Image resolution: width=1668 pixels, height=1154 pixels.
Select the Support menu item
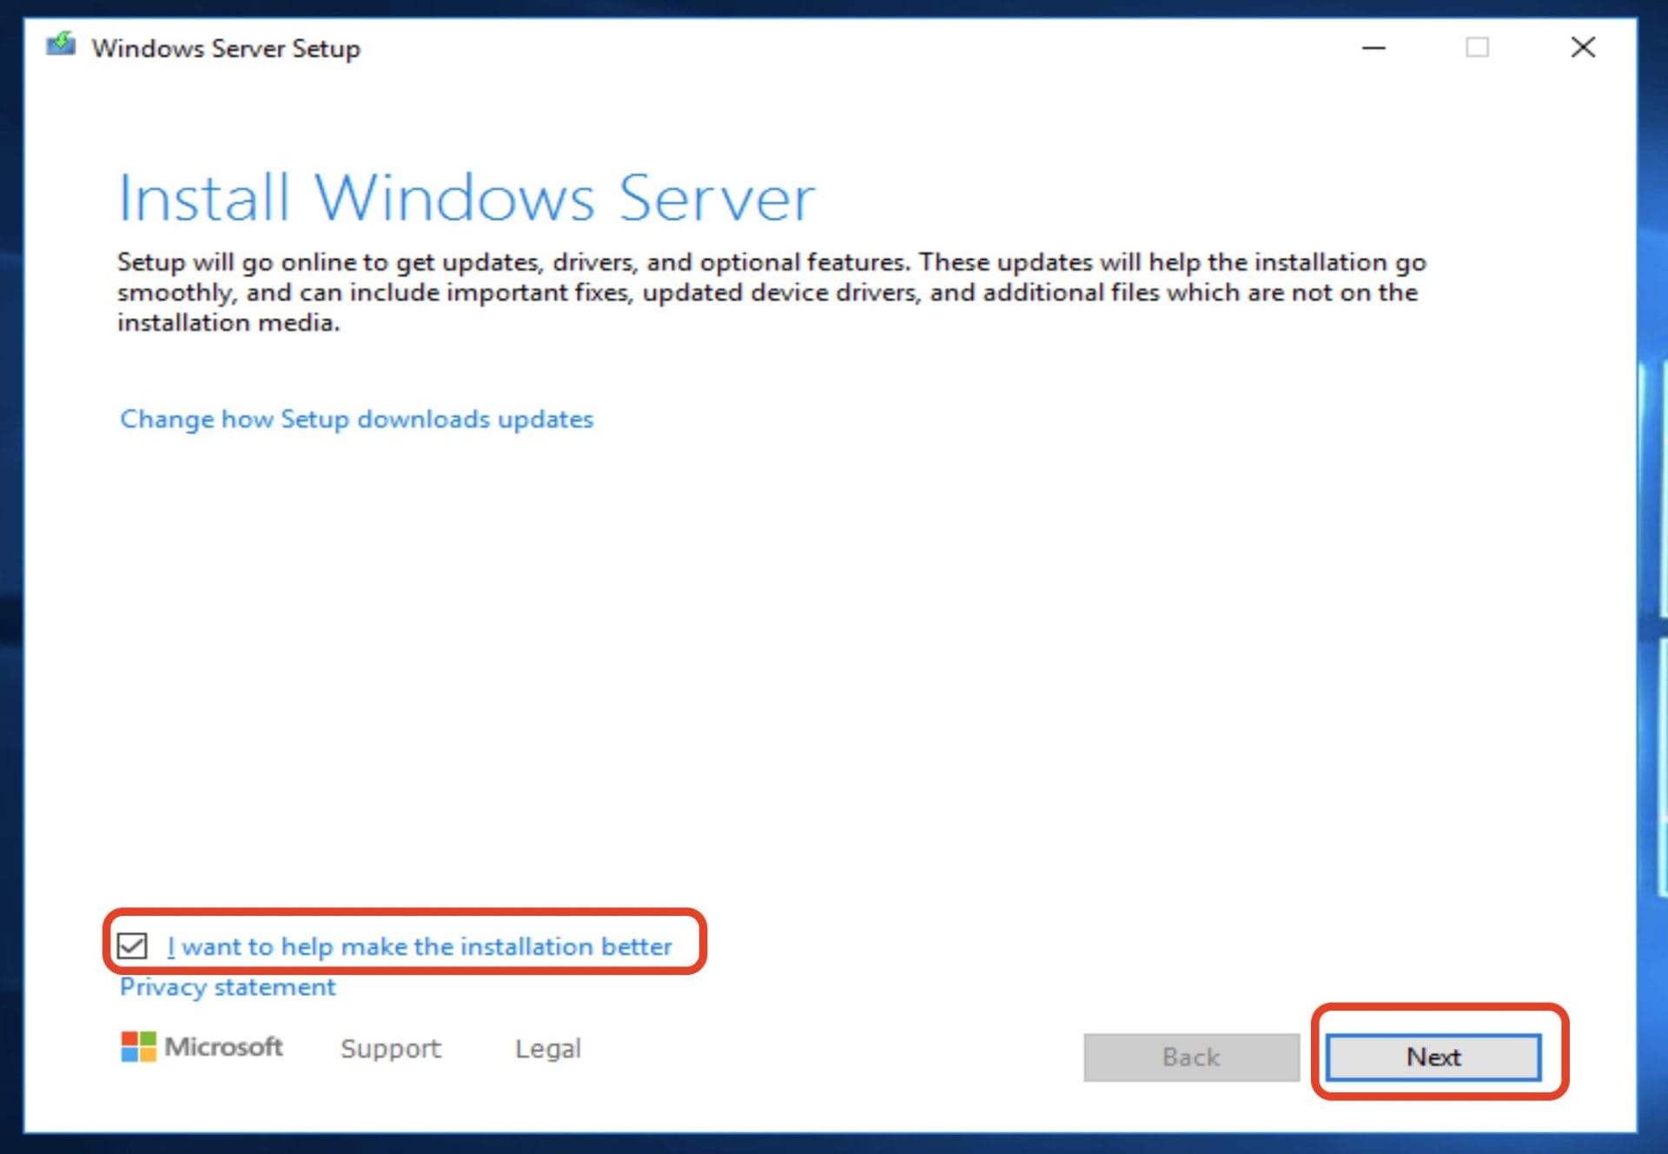pos(390,1048)
